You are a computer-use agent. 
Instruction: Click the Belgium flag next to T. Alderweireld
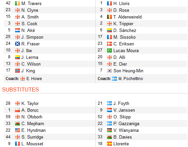(109, 17)
